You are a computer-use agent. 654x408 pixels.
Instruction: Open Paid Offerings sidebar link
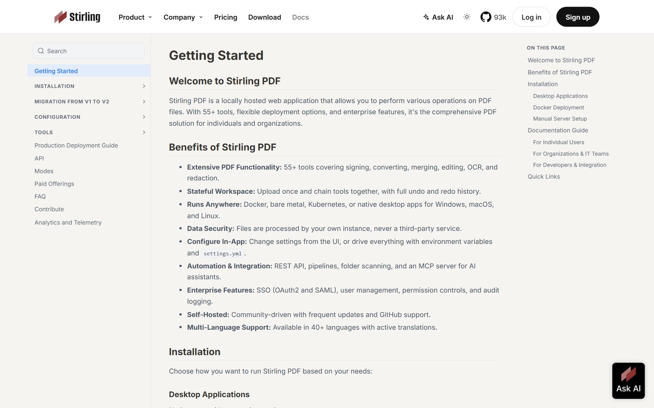pyautogui.click(x=54, y=184)
